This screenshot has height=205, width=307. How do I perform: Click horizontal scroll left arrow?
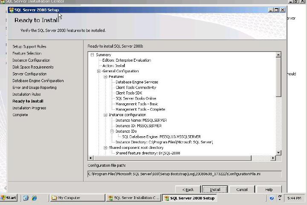(x=91, y=158)
